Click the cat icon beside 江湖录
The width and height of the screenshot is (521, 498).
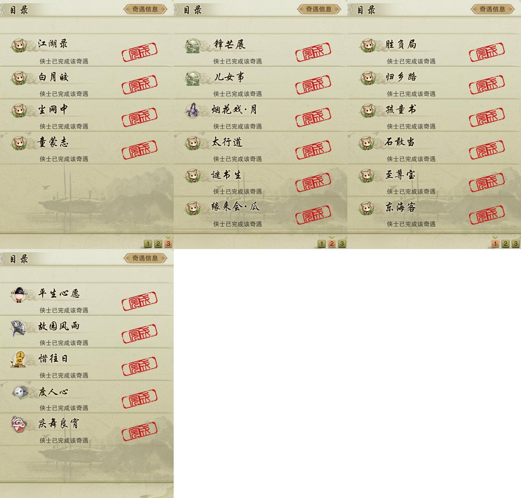click(19, 45)
